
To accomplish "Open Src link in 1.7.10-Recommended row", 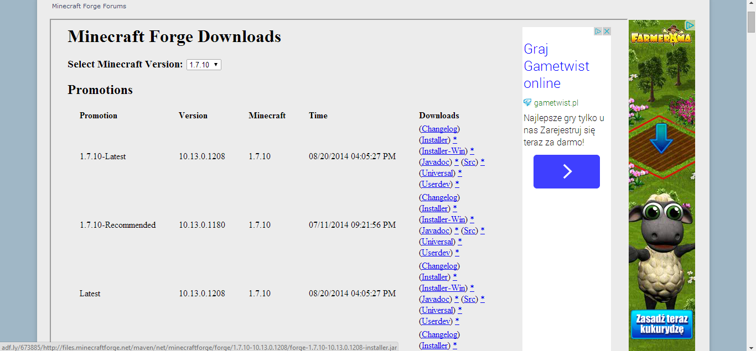I will click(x=469, y=230).
